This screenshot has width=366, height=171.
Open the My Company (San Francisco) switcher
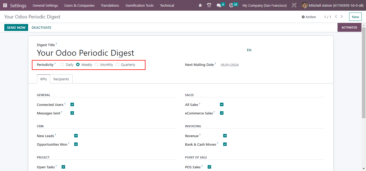pyautogui.click(x=264, y=5)
